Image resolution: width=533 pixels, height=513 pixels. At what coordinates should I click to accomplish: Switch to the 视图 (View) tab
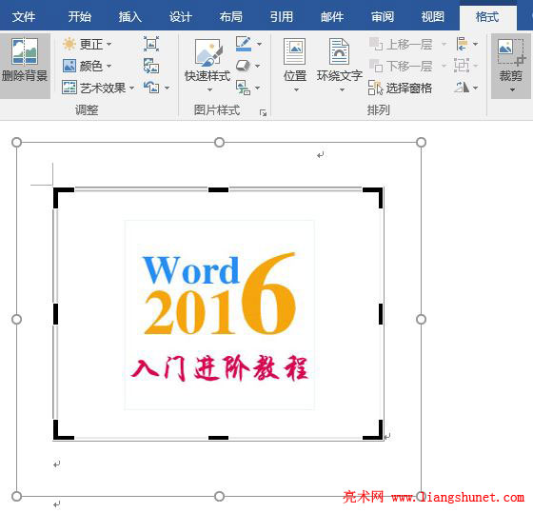(x=433, y=17)
